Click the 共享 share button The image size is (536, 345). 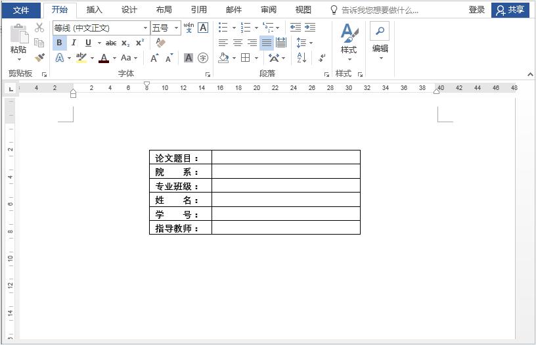click(x=510, y=10)
